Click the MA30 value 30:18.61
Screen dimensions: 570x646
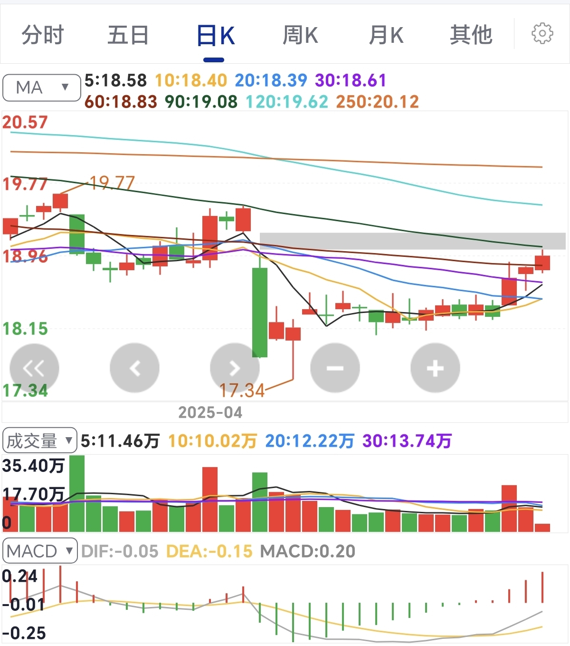[351, 80]
